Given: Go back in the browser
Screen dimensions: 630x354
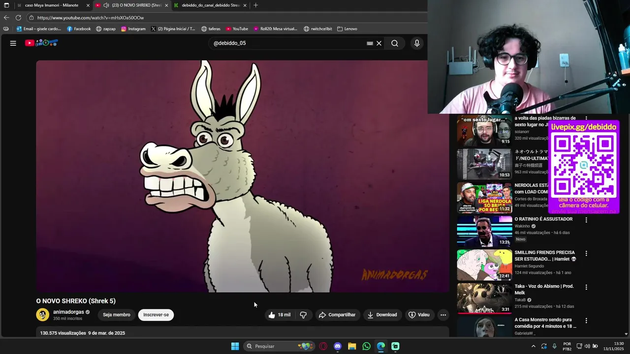Looking at the screenshot, I should pyautogui.click(x=6, y=18).
